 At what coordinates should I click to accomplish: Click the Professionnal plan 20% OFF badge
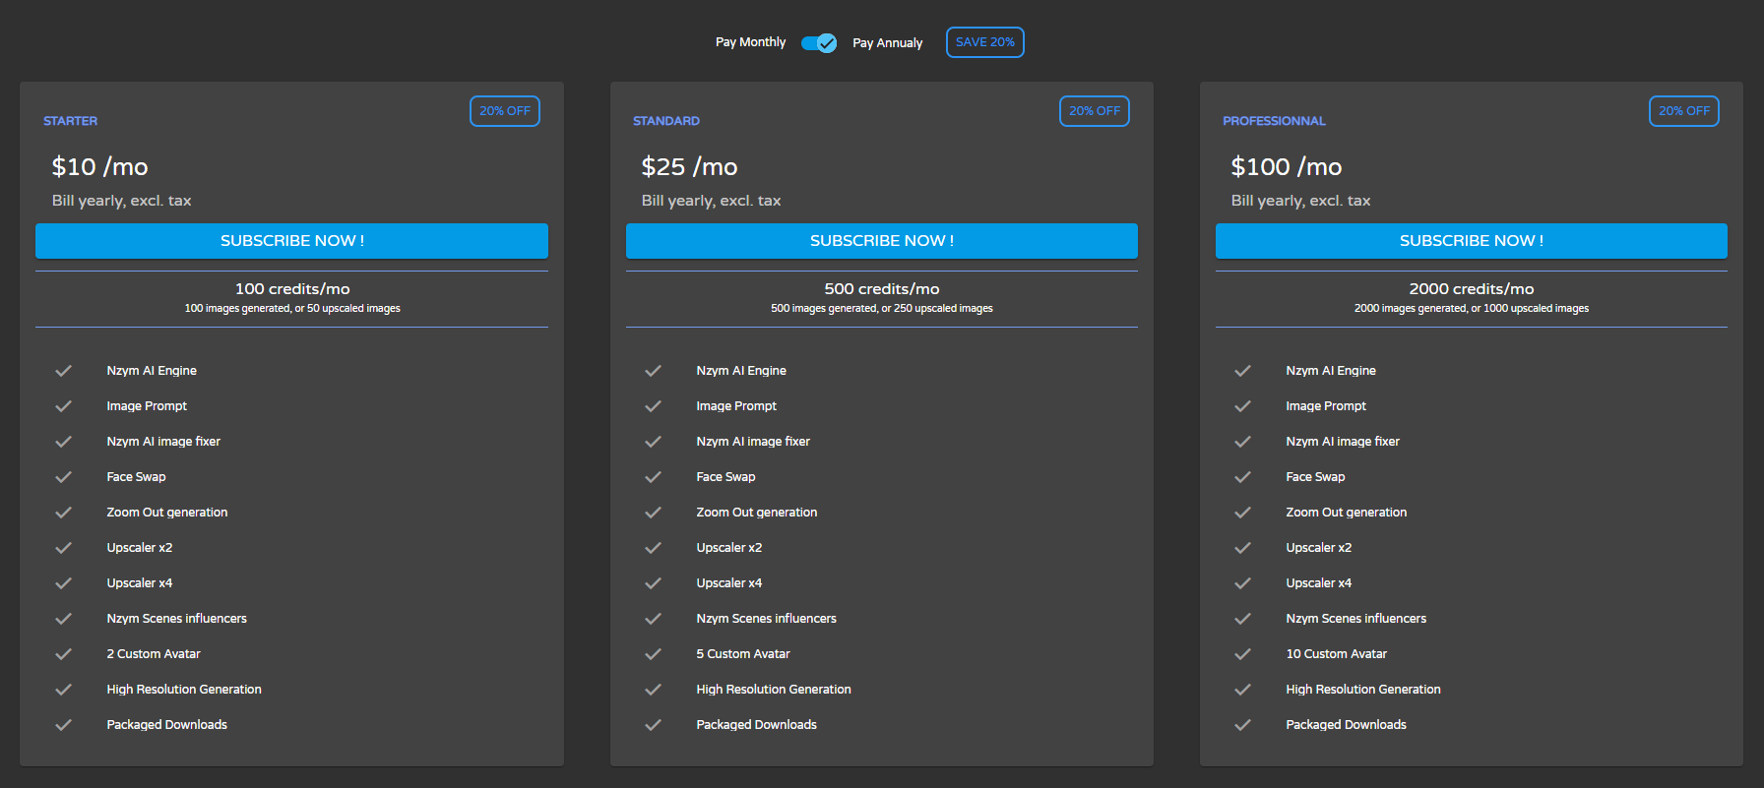(1683, 111)
